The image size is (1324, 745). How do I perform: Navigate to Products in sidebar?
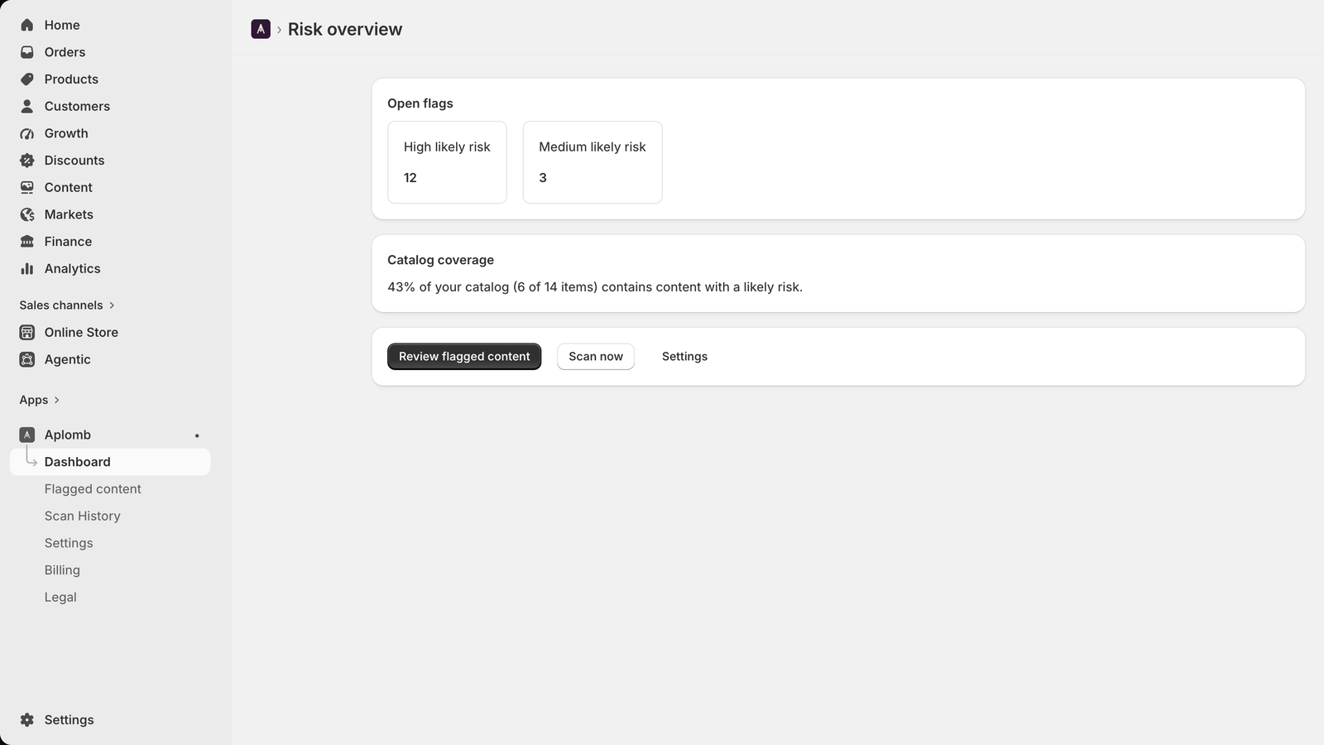(x=71, y=79)
